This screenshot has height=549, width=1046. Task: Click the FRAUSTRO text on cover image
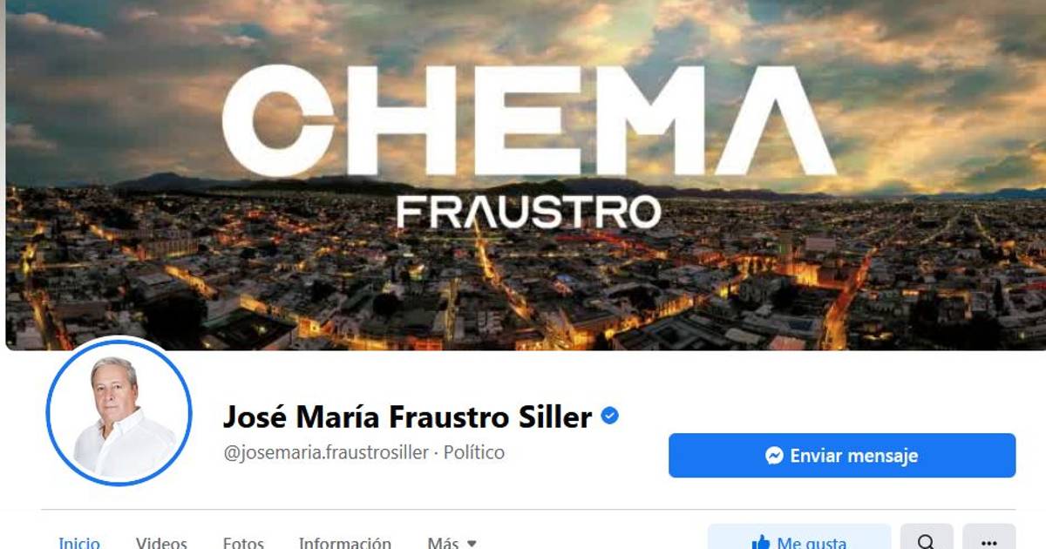point(528,212)
